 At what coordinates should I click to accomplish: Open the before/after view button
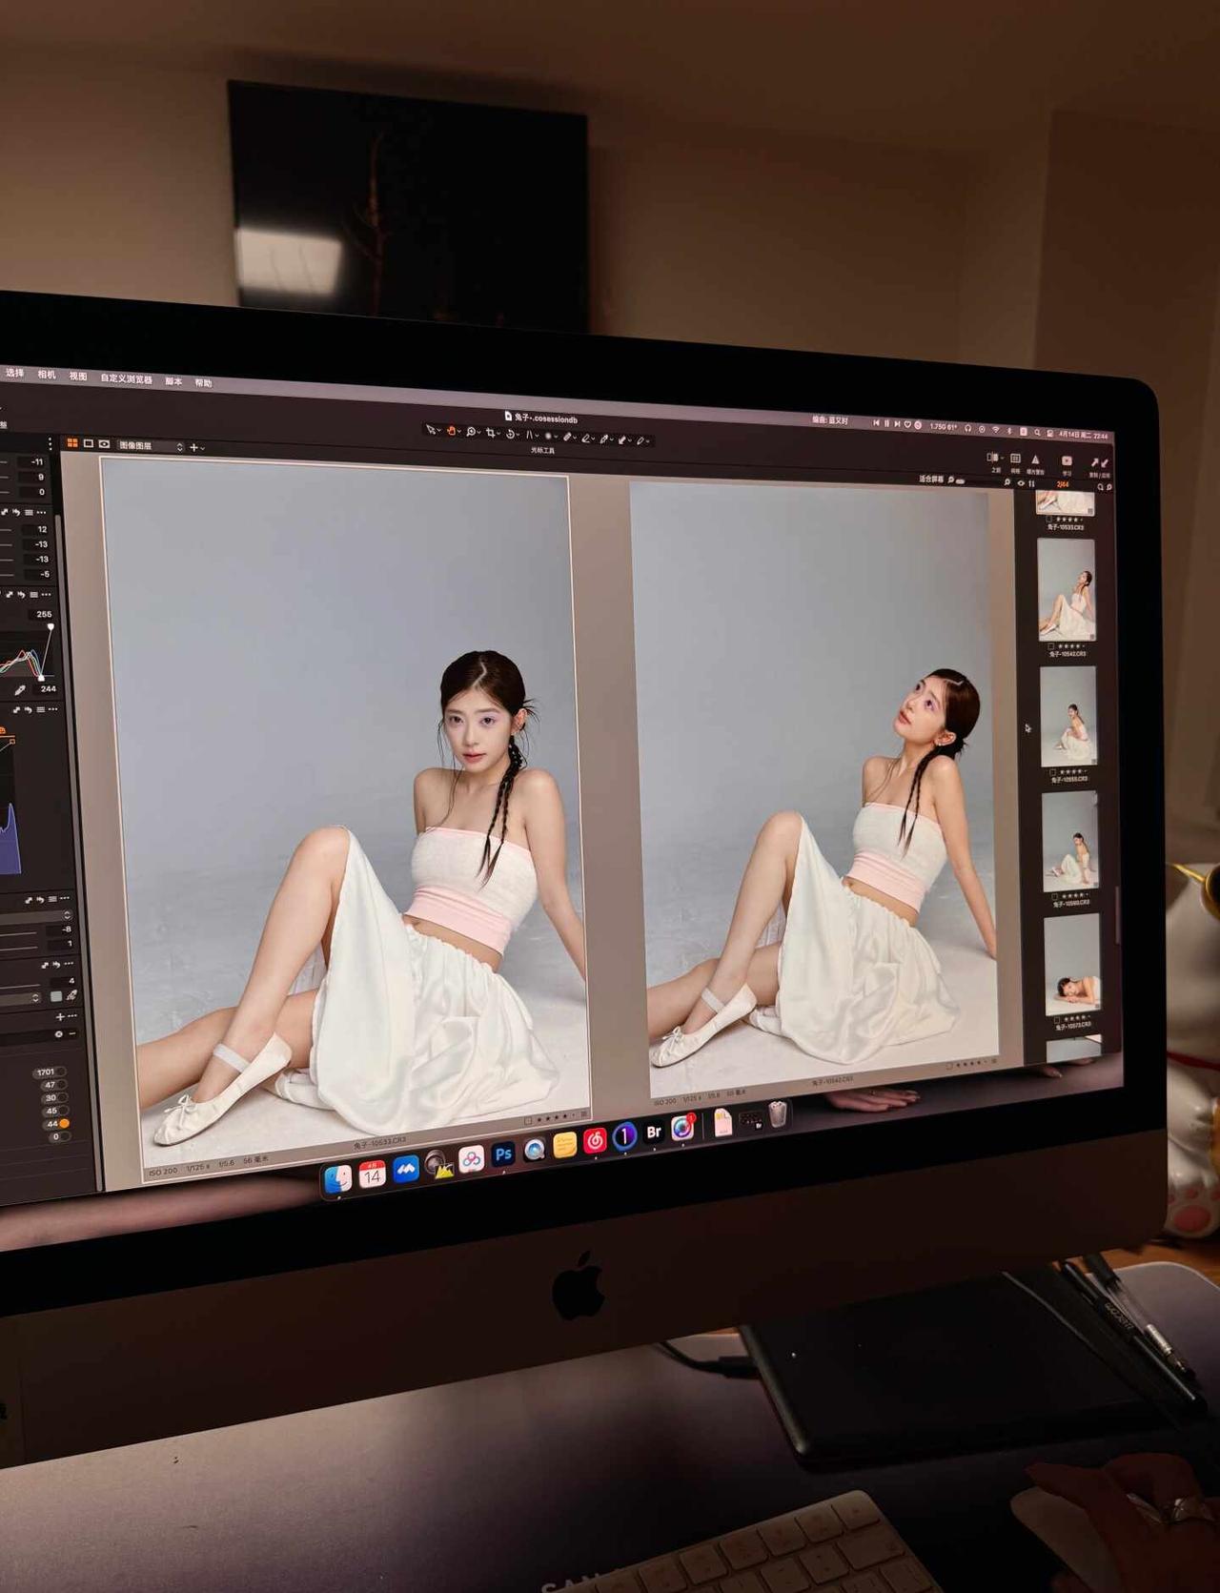[994, 459]
